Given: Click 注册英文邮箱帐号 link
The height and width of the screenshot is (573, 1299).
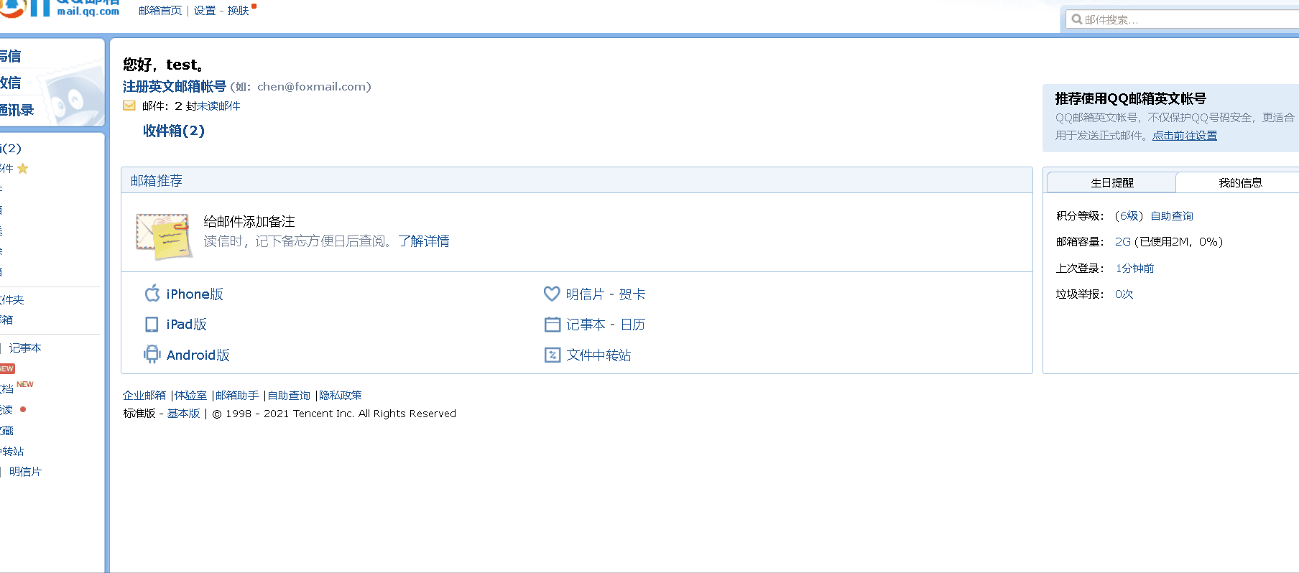Looking at the screenshot, I should pyautogui.click(x=175, y=86).
